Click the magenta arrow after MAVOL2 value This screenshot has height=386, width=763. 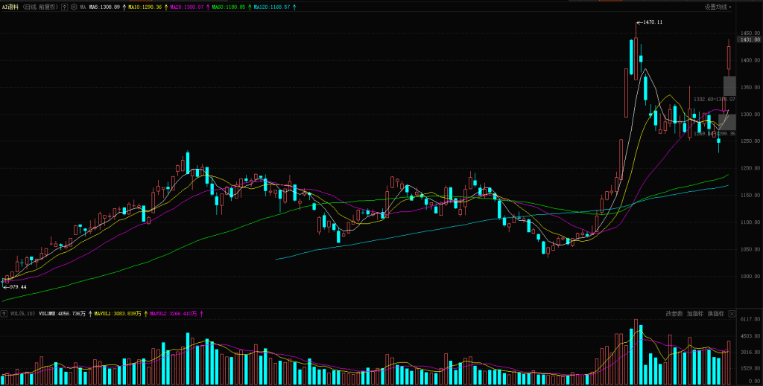coord(201,314)
